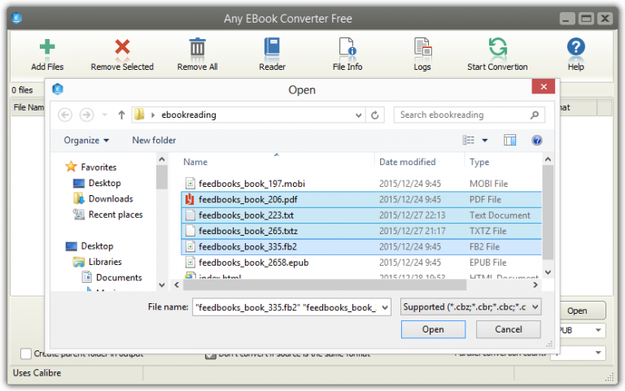Toggle the preview pane icon

tap(509, 140)
